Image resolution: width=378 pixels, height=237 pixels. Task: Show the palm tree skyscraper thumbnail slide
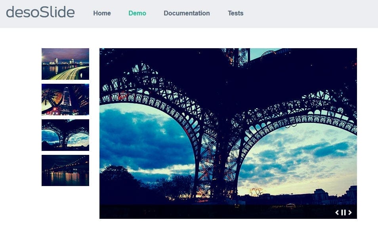65,100
